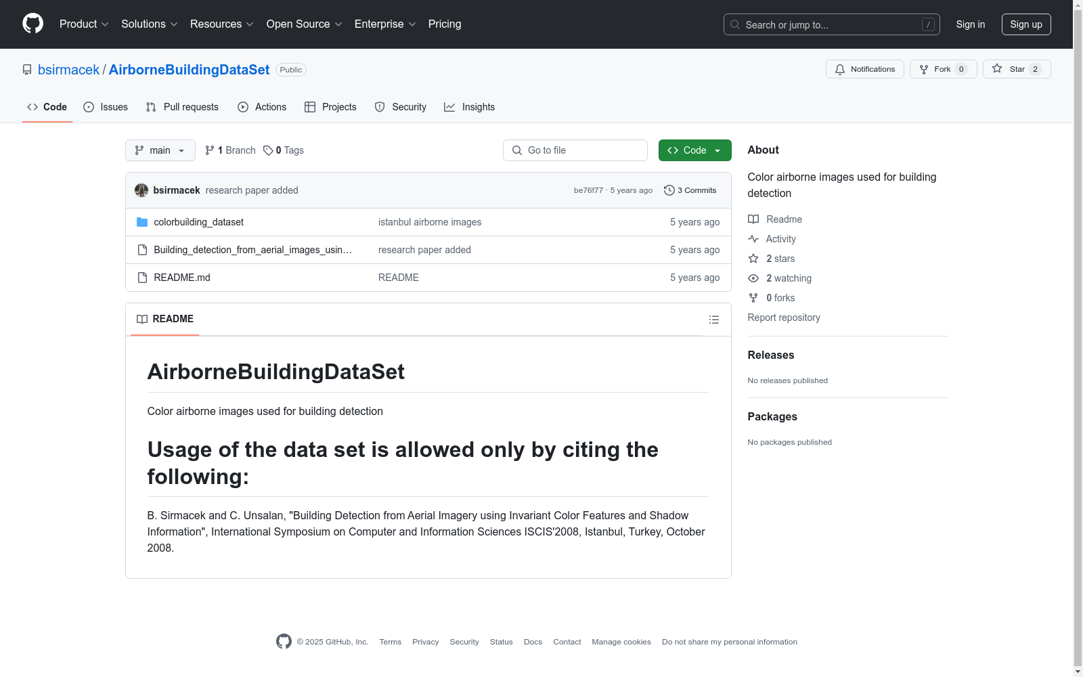View the 1 Branch list
Screen dimensions: 1083x677
coord(230,150)
